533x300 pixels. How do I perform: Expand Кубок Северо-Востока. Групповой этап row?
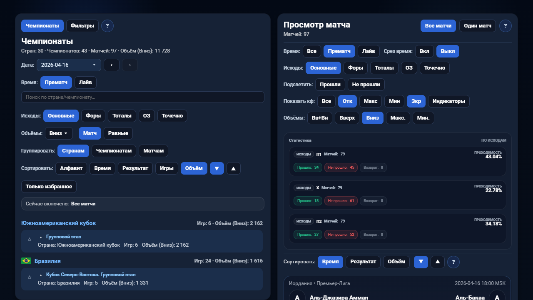[x=41, y=275]
